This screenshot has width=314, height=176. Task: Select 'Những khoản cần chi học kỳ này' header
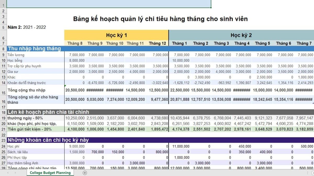[48, 140]
